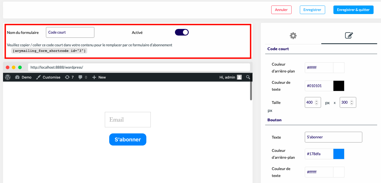Click the WordPress logo icon
Viewport: 381px width, 183px height.
[x=8, y=77]
